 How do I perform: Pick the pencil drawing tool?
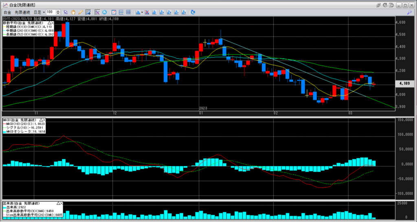click(80, 12)
